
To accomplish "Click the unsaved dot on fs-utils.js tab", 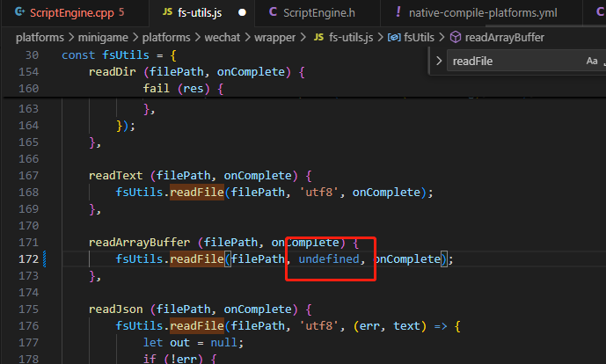I will tap(242, 13).
